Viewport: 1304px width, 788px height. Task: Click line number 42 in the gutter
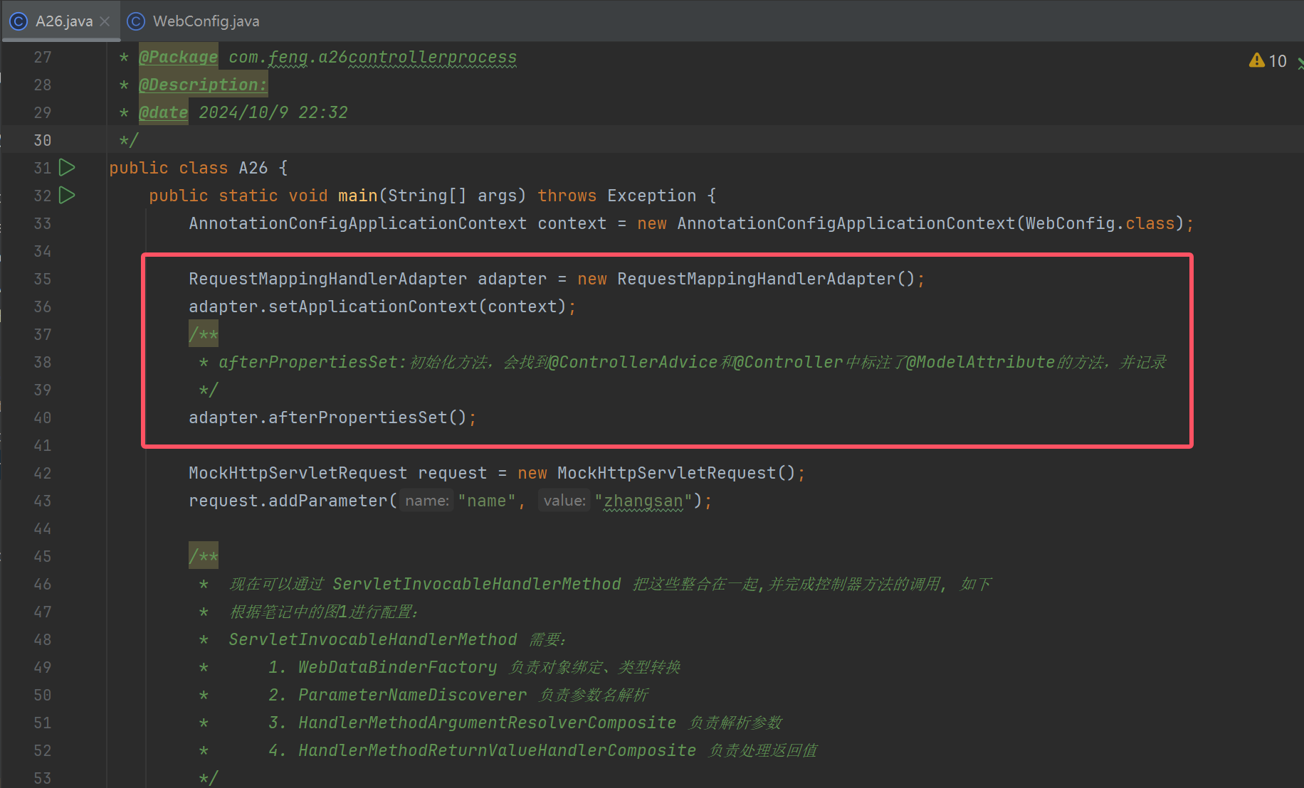43,473
